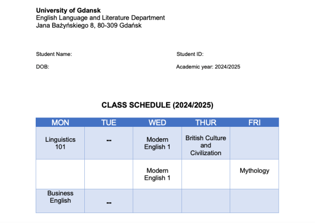Click the British Culture and Civilization cell
The image size is (315, 223).
click(206, 143)
